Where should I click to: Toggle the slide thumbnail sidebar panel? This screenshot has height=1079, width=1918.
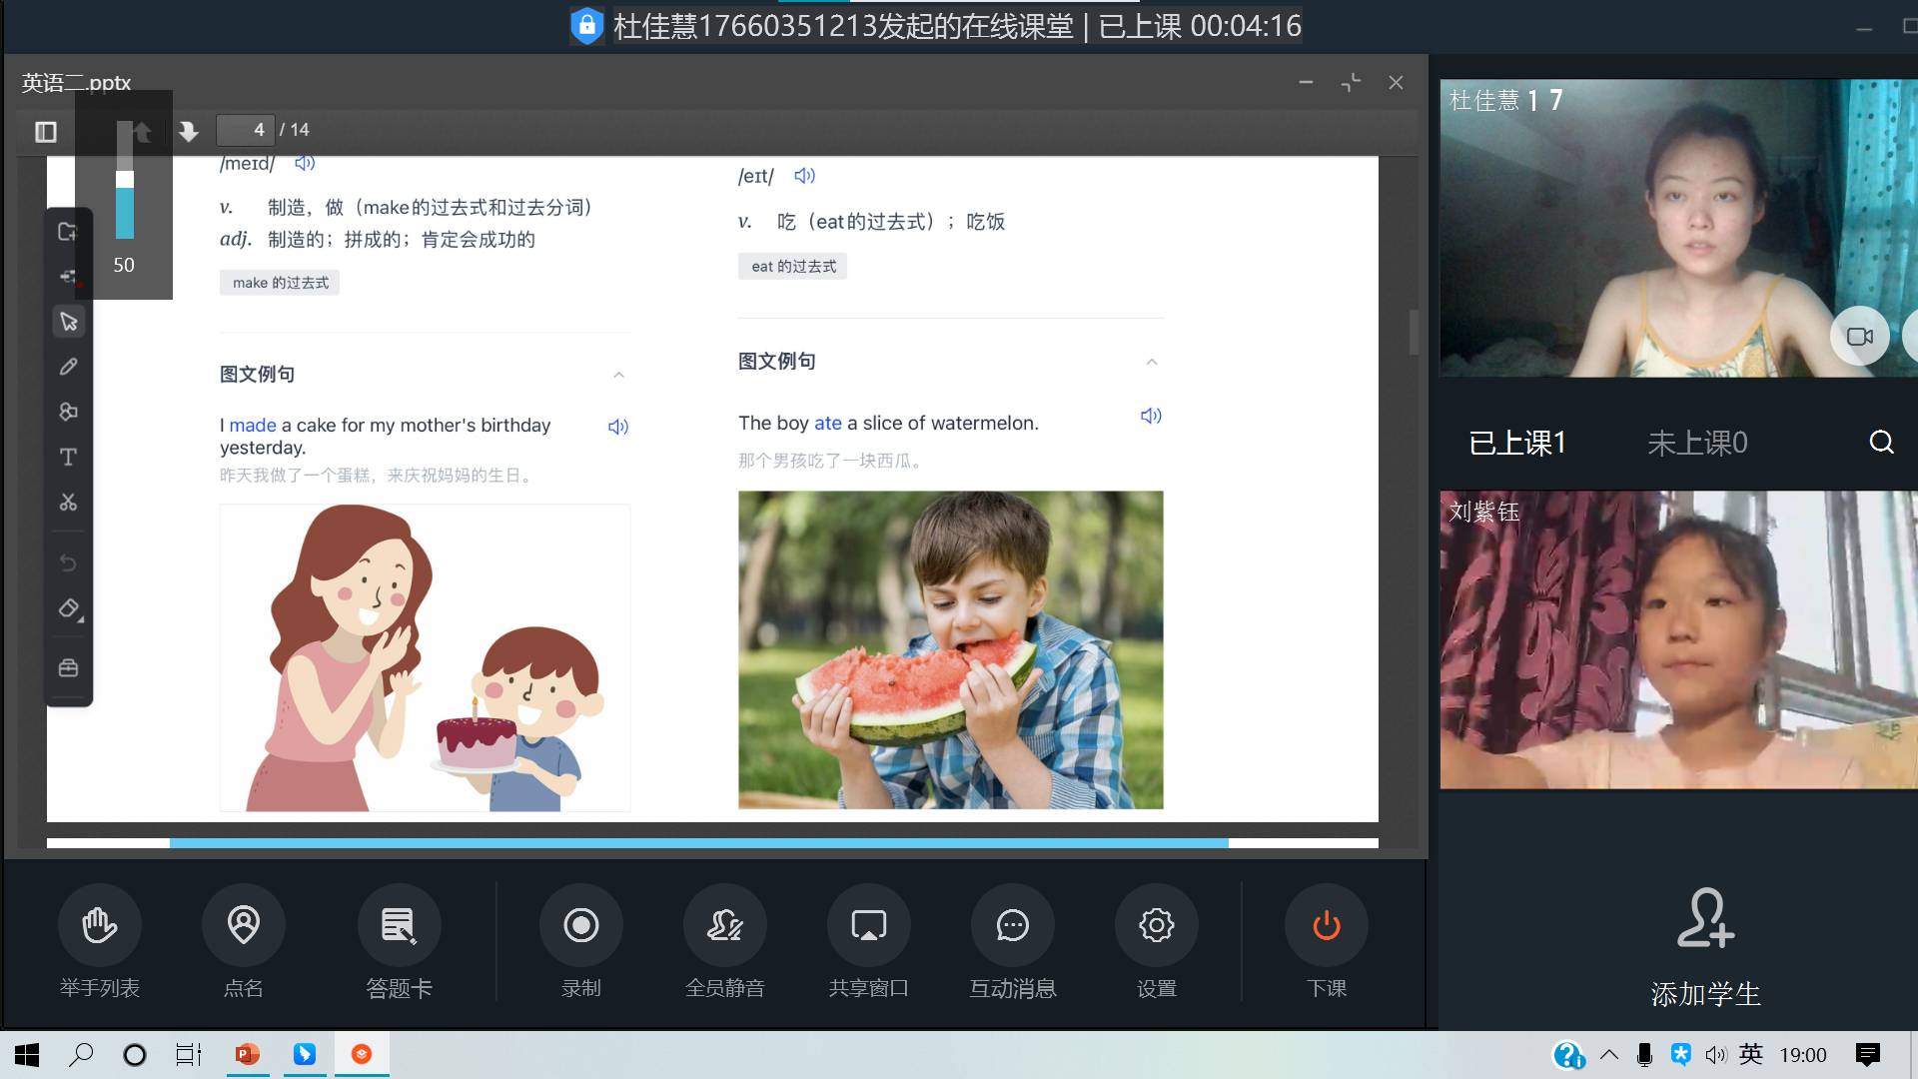coord(46,131)
